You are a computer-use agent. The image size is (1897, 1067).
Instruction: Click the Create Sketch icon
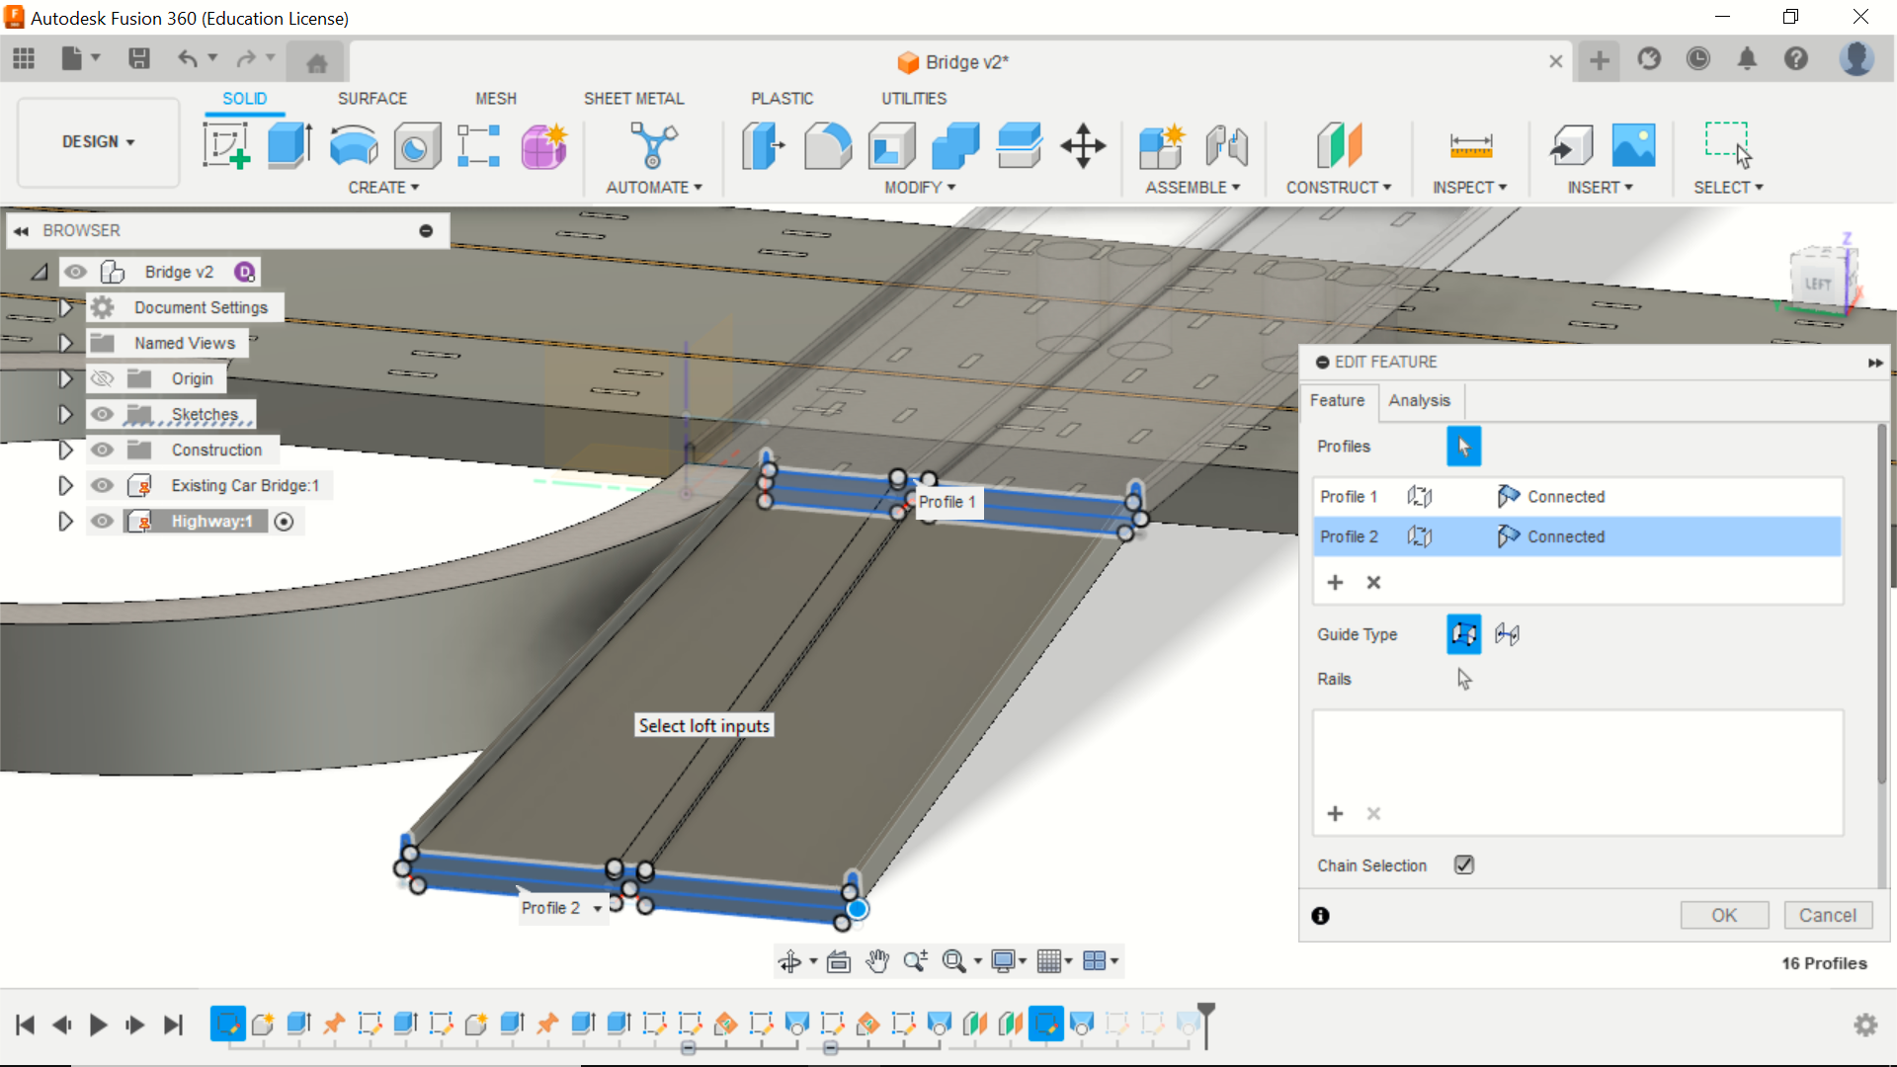click(x=225, y=145)
